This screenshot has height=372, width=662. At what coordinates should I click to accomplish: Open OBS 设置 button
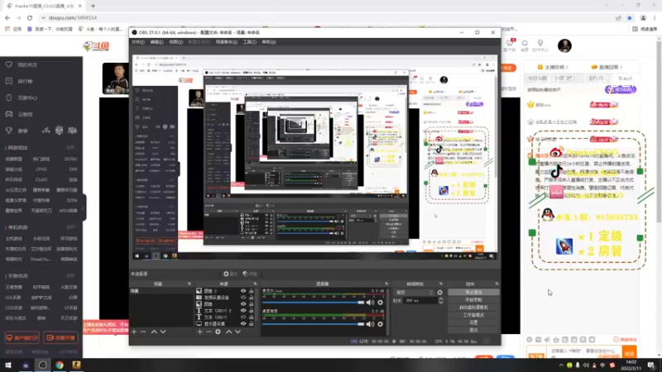pyautogui.click(x=473, y=322)
